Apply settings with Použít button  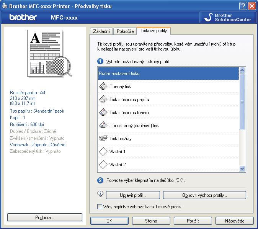[193, 221]
